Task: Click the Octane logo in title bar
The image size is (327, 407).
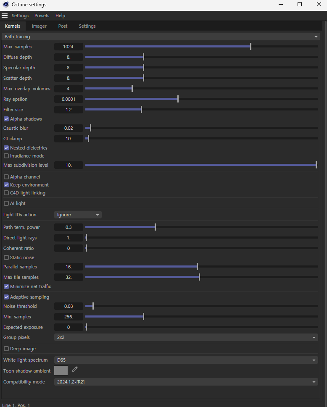Action: tap(6, 5)
